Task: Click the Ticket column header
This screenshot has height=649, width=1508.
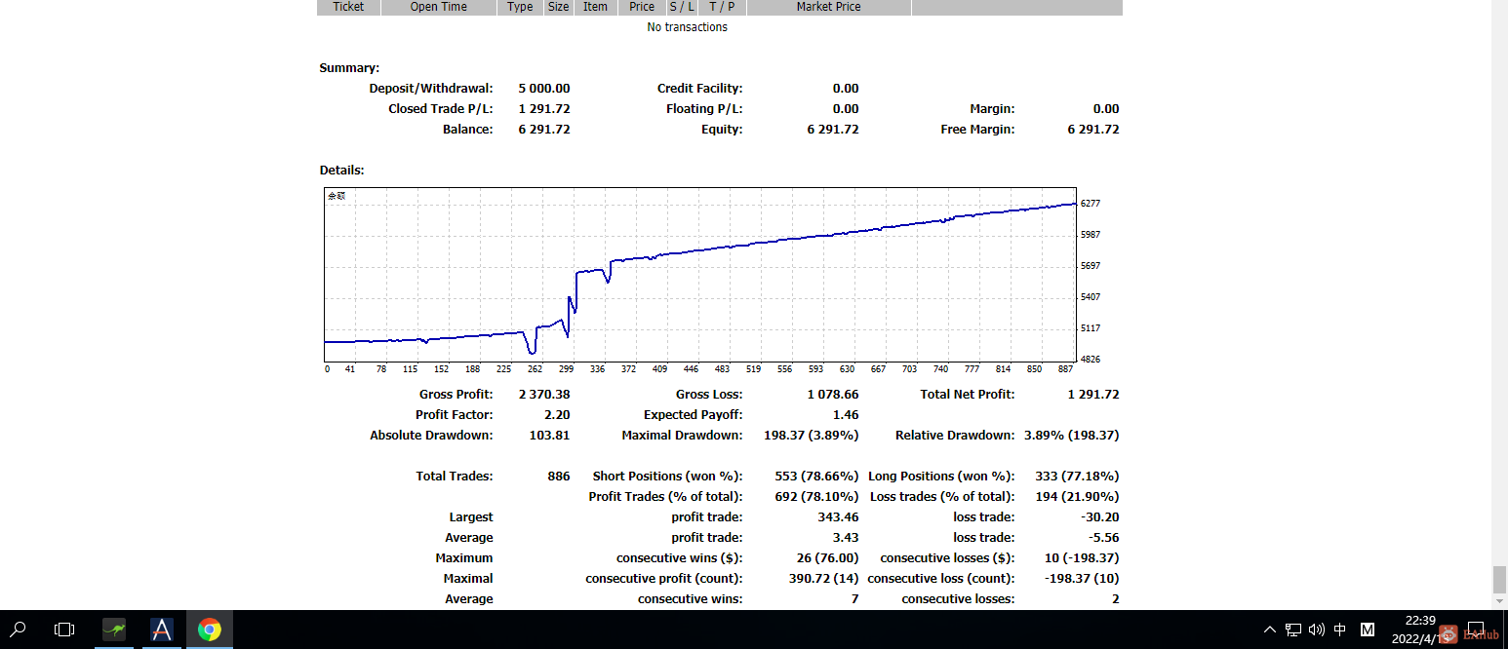Action: [348, 7]
